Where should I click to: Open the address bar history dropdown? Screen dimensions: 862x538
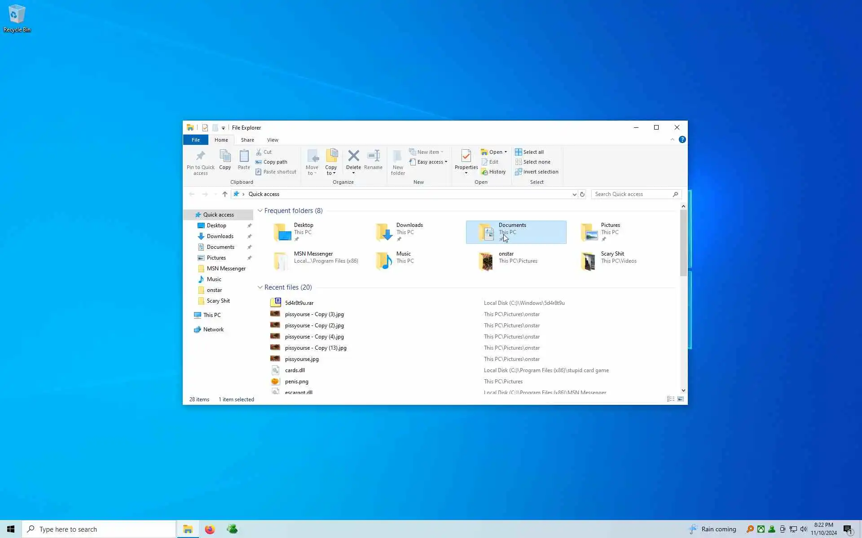coord(574,194)
